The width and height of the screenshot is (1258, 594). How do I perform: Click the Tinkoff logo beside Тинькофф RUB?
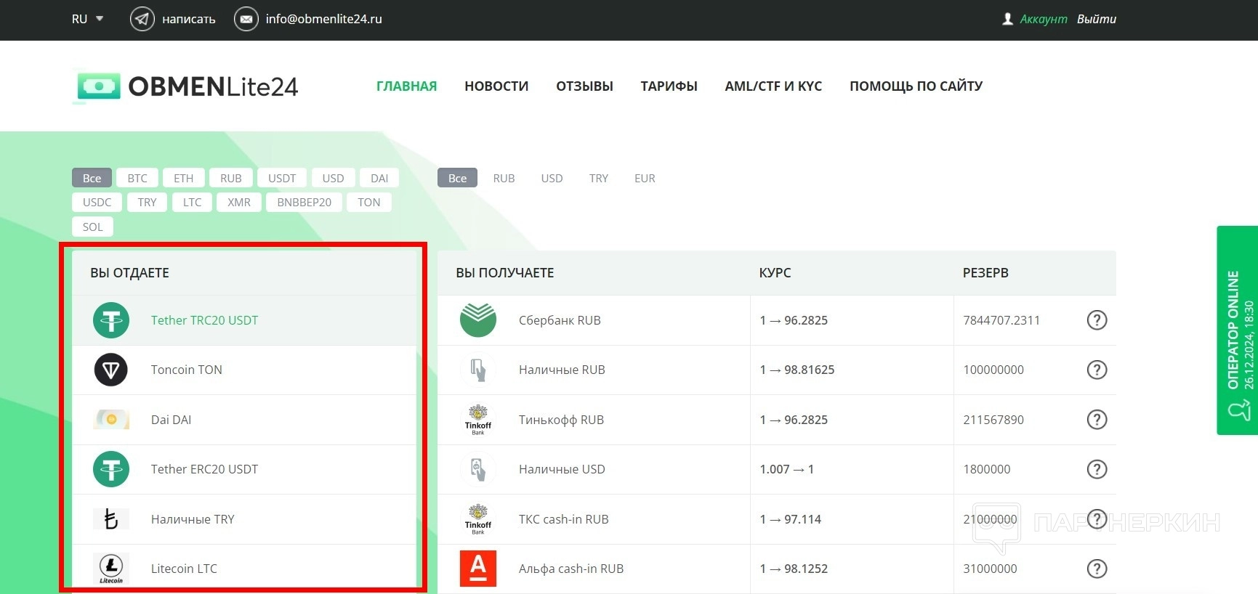pyautogui.click(x=478, y=420)
